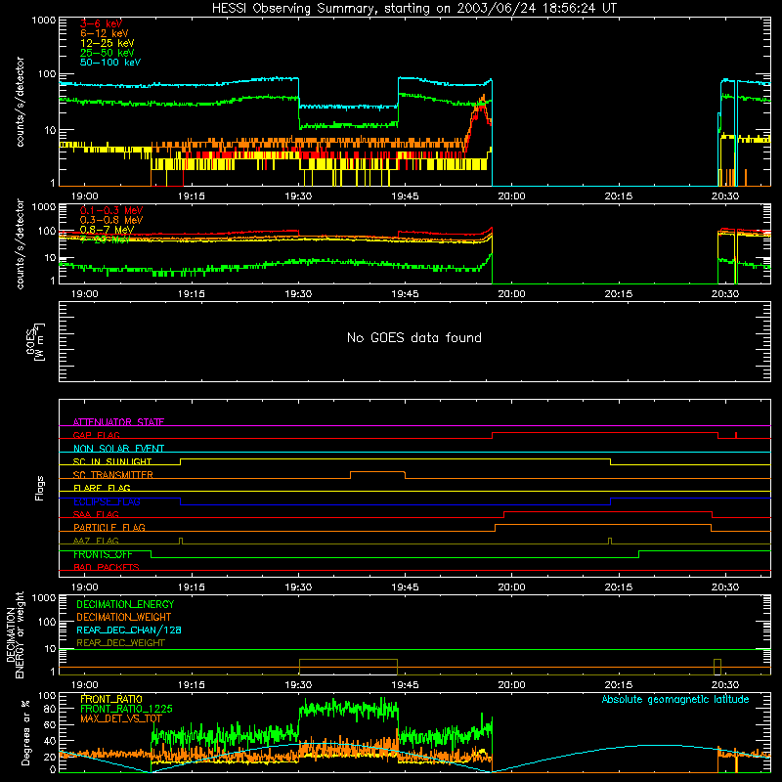
Task: Select the ATTENUATOR_STATE flag label
Action: click(x=118, y=422)
